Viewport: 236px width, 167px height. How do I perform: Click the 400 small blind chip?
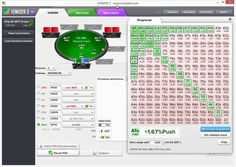click(94, 50)
